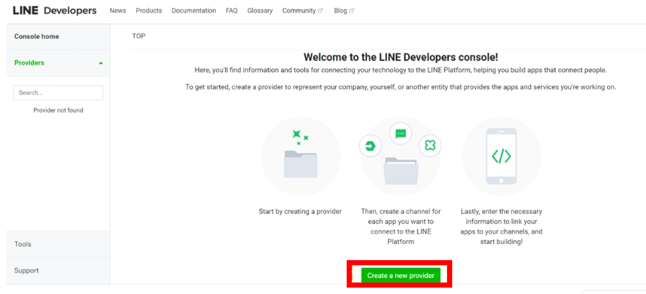Open the News page
The height and width of the screenshot is (294, 646).
coord(118,11)
